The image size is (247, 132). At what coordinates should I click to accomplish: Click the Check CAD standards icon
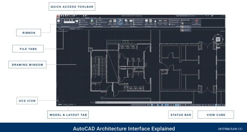point(77,22)
